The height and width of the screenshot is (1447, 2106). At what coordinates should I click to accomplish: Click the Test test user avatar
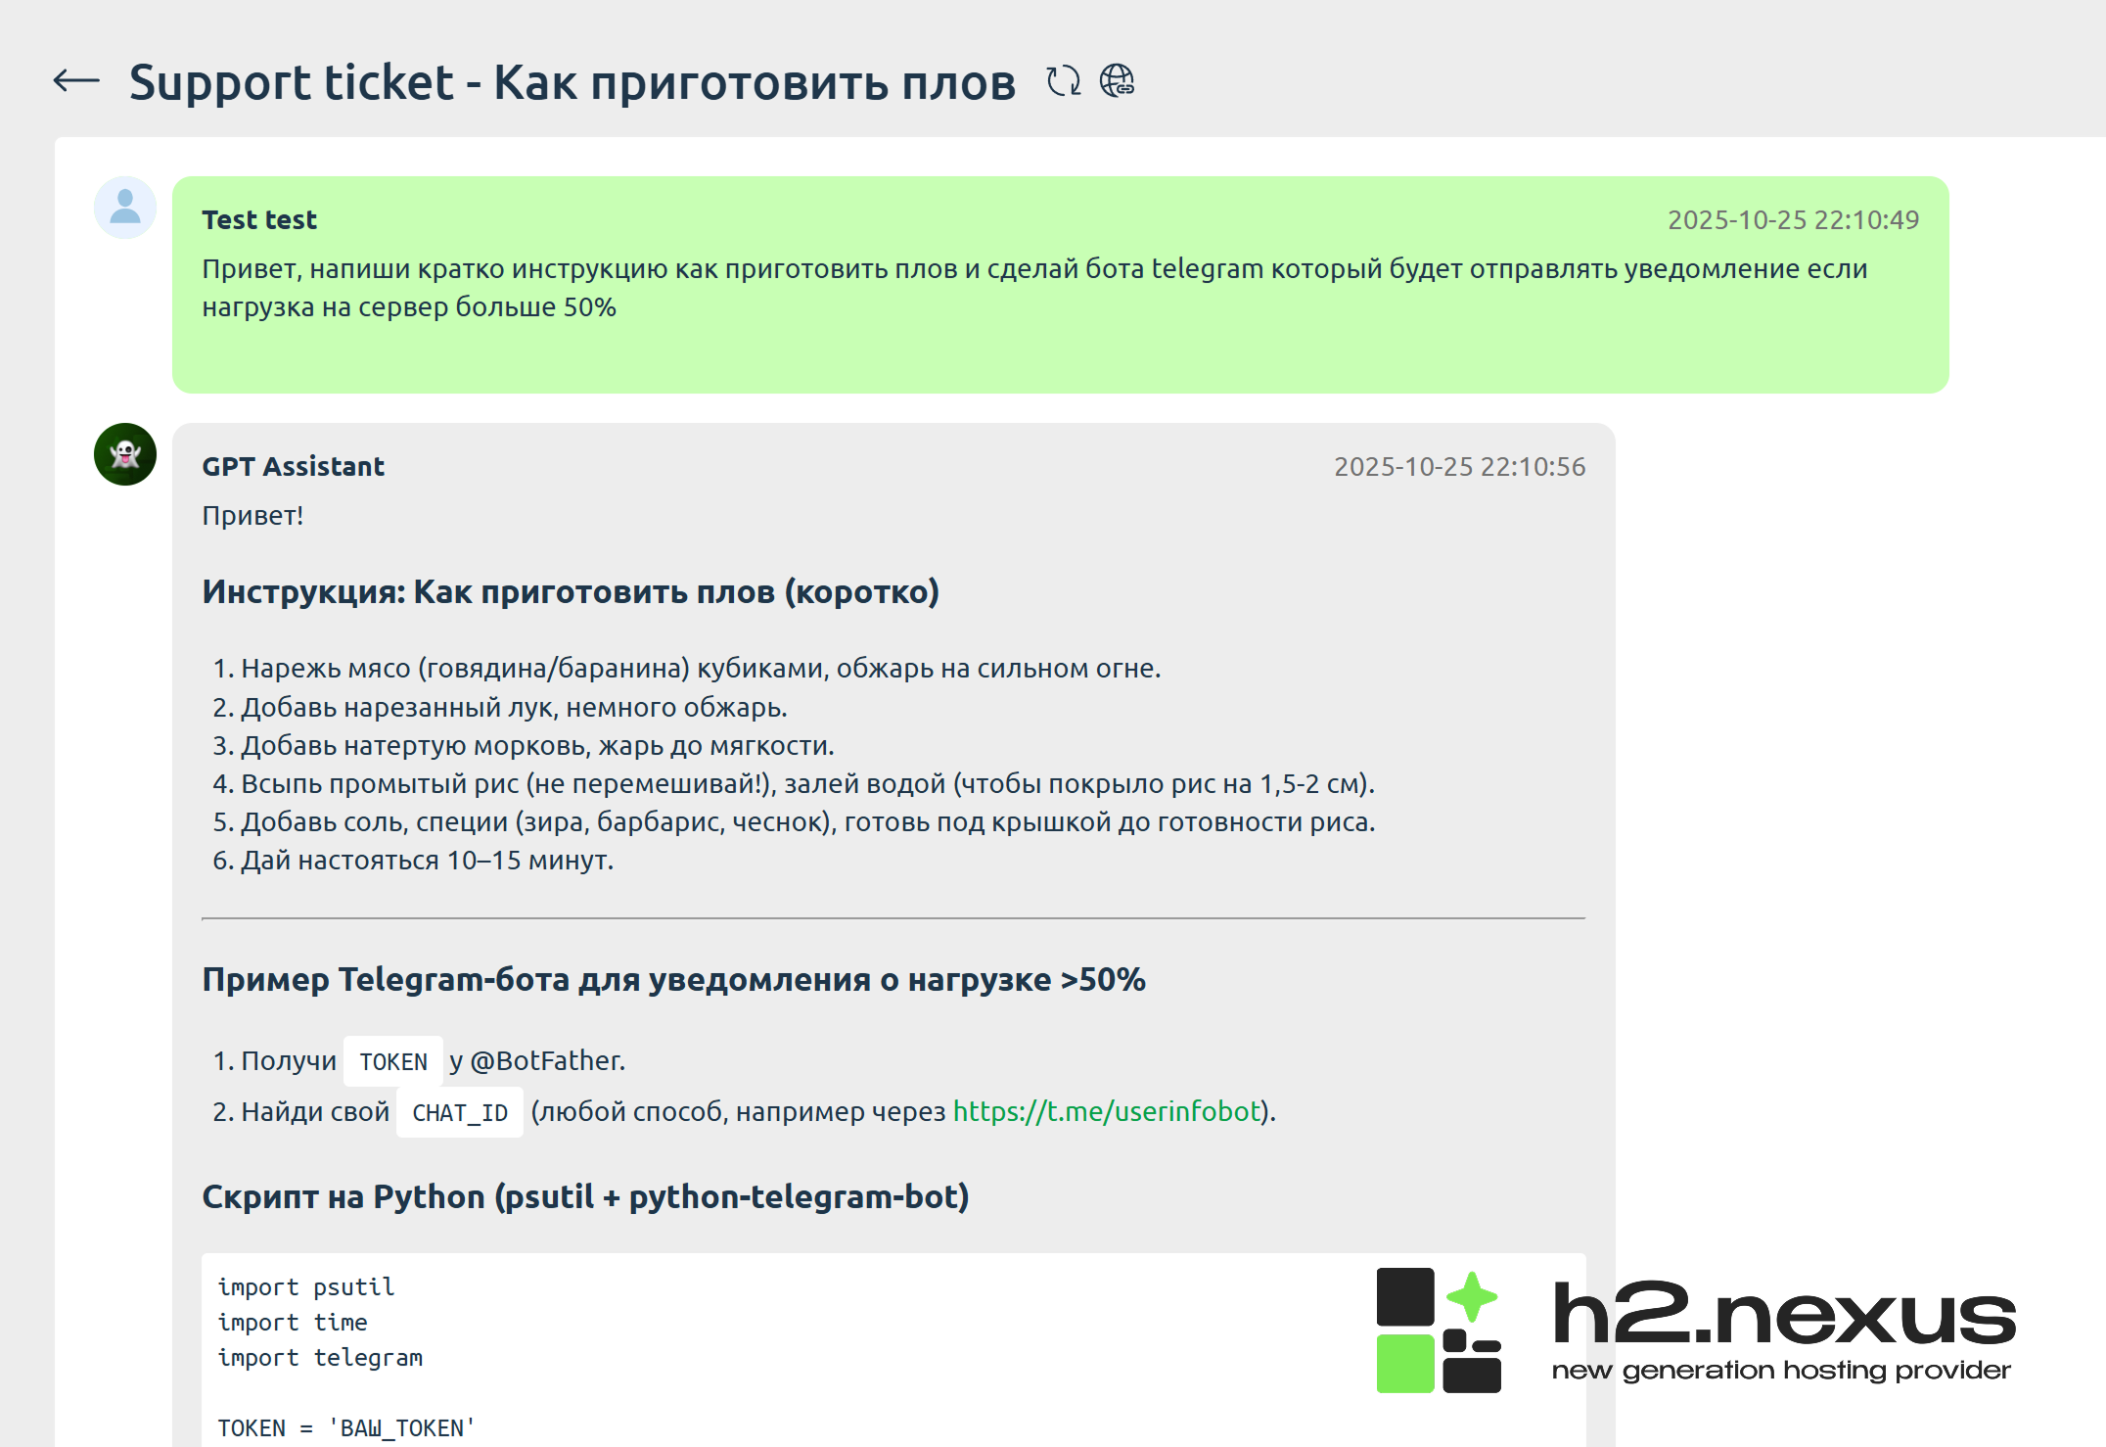point(125,208)
